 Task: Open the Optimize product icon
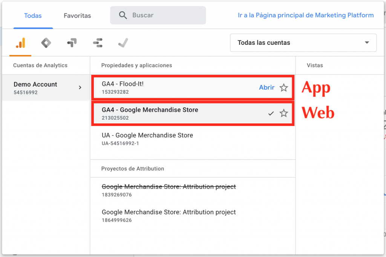tap(72, 43)
